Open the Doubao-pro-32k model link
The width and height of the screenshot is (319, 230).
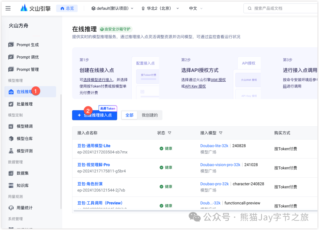[x=214, y=184]
